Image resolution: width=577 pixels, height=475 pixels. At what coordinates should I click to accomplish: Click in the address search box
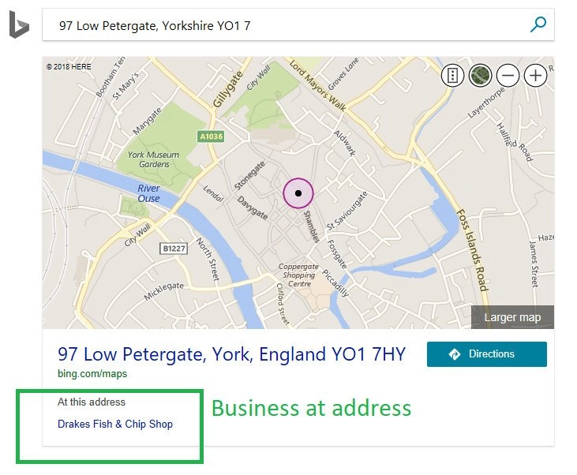pyautogui.click(x=284, y=25)
